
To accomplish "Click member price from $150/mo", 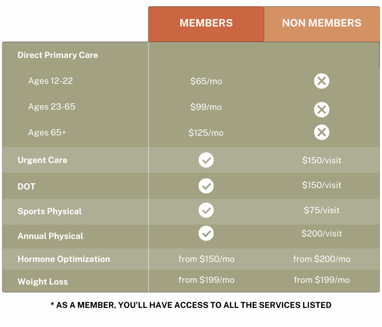I will click(206, 259).
